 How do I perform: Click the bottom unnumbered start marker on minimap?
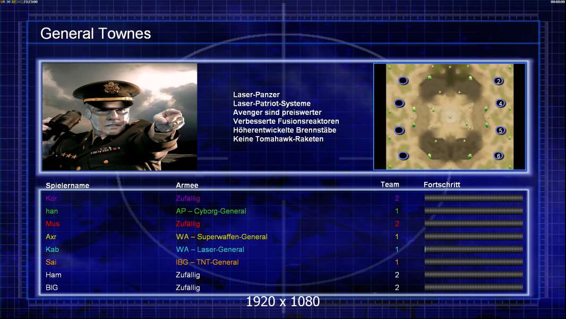click(403, 156)
